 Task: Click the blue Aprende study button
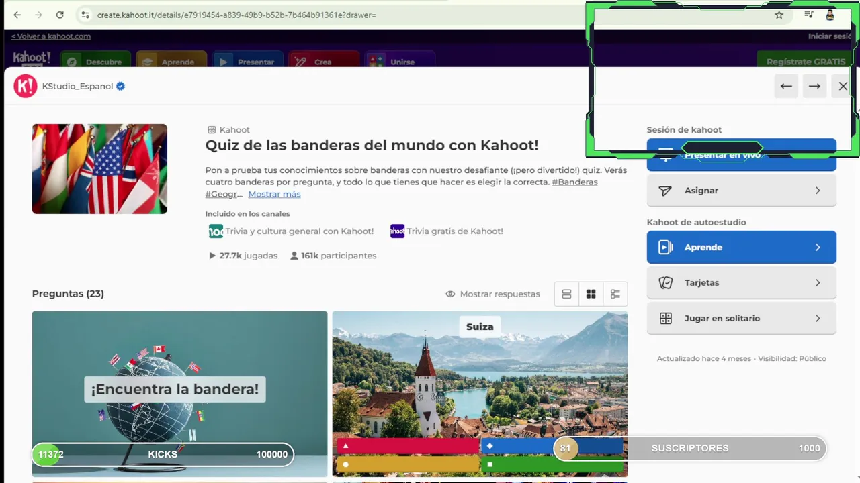[742, 247]
